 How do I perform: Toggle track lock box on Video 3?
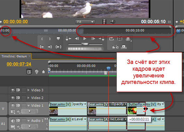24,90
